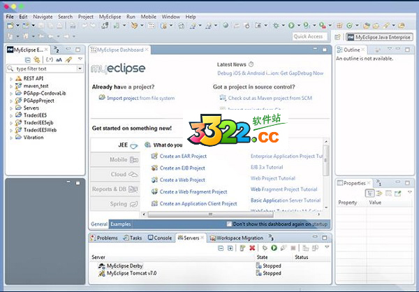
Task: Click the new server icon in Servers view
Action: point(242,248)
